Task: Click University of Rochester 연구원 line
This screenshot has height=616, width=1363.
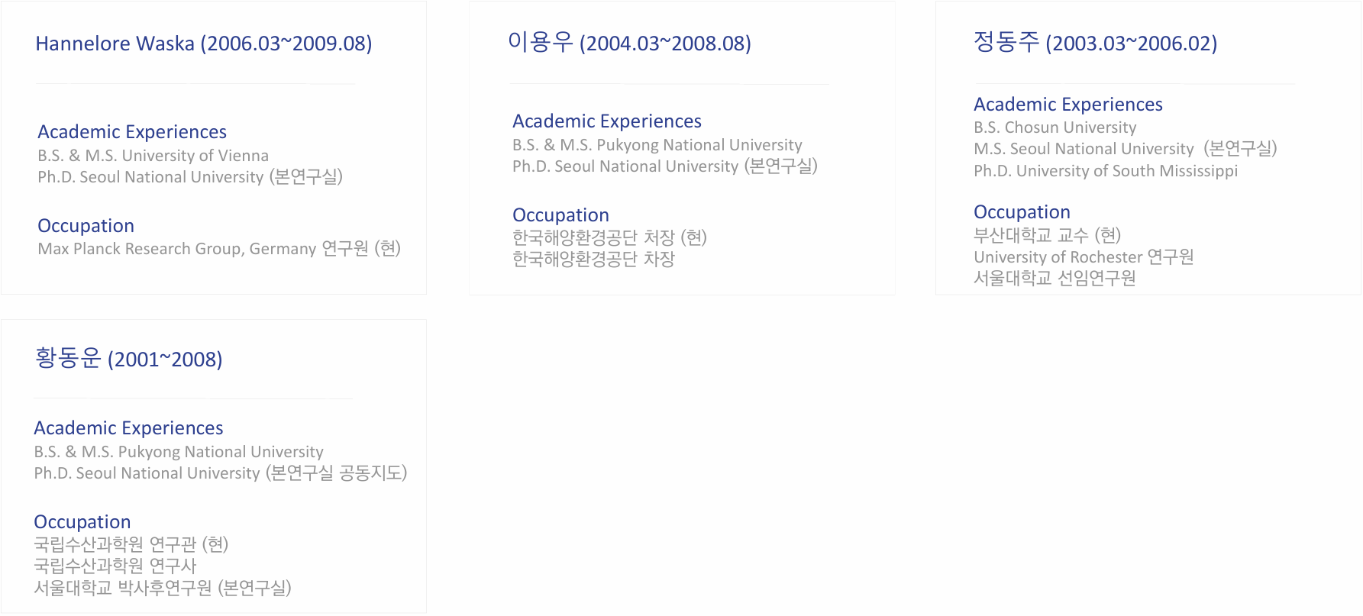Action: [x=1084, y=257]
